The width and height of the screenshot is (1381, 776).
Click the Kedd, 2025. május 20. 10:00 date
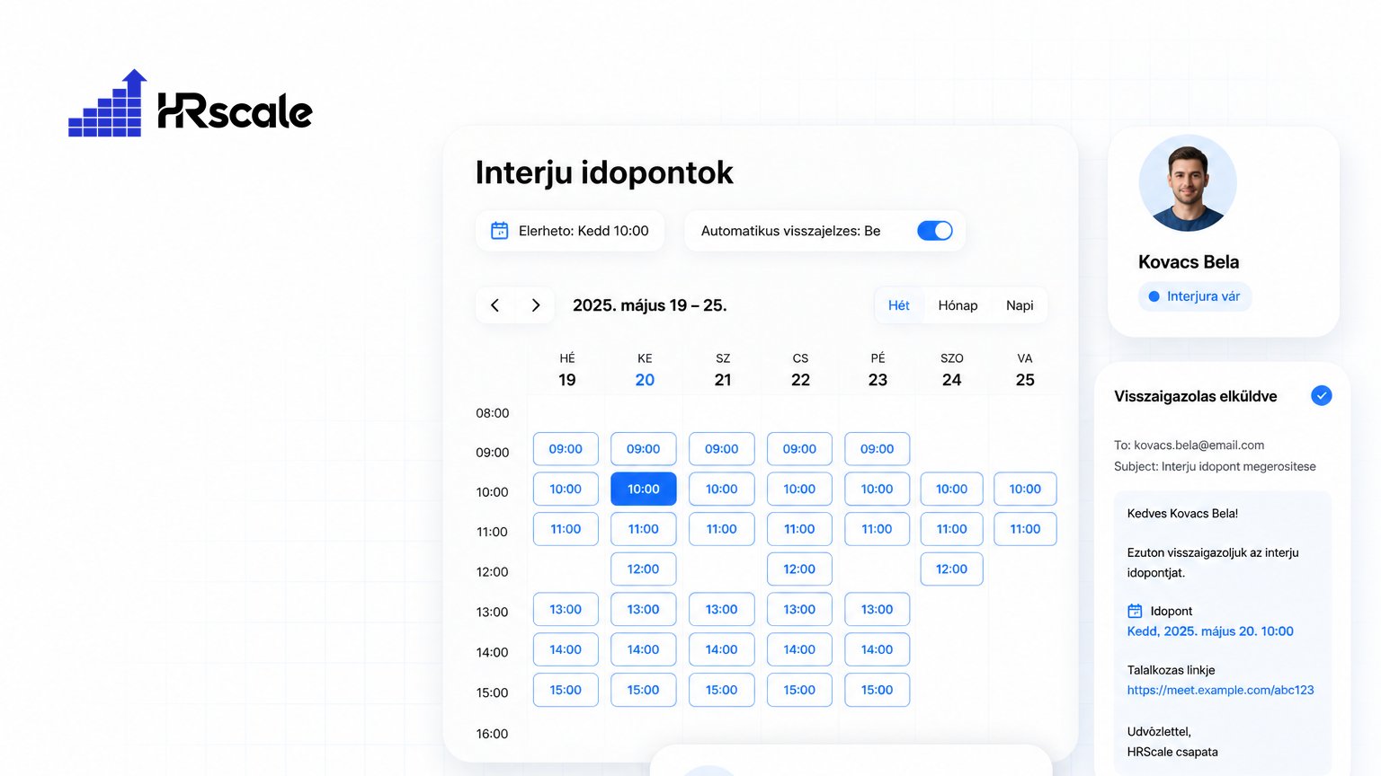[1210, 631]
